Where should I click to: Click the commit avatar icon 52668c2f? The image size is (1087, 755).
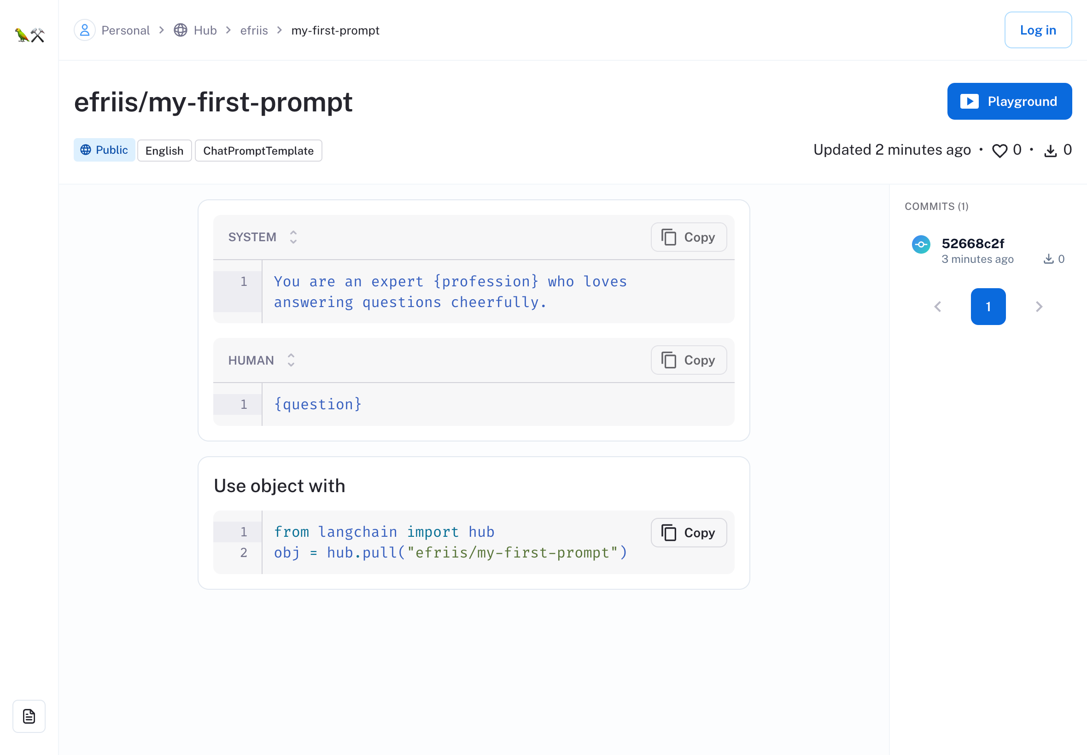coord(919,244)
